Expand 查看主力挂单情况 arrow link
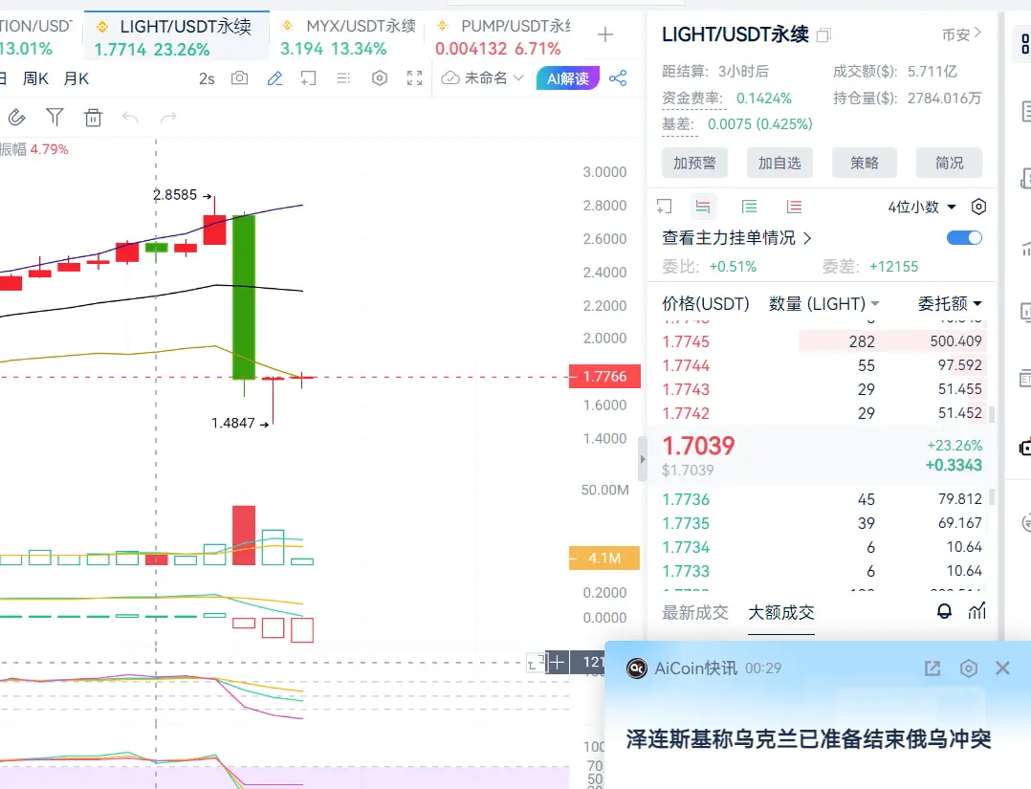1031x789 pixels. [807, 238]
